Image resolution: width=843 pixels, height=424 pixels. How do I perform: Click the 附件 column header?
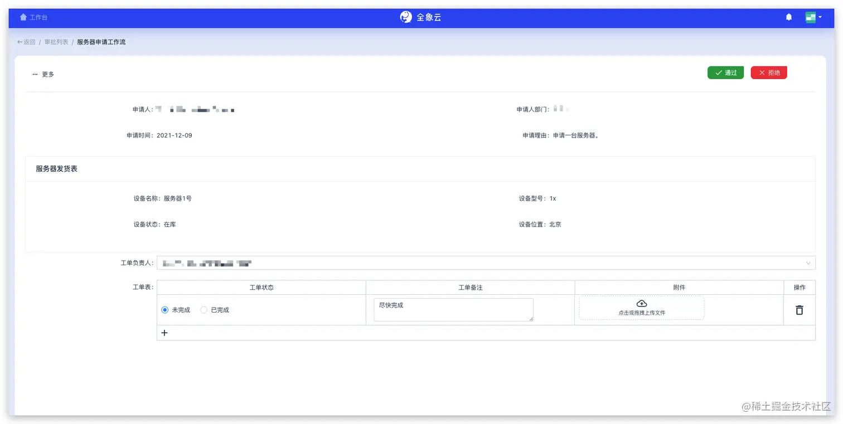pos(679,287)
